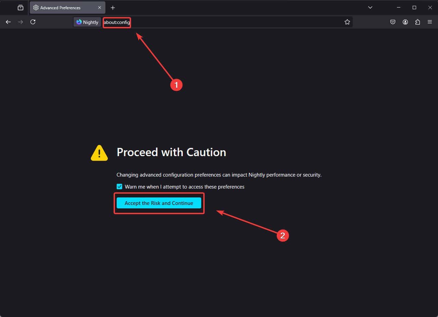Close the Advanced Preferences tab
The height and width of the screenshot is (317, 438).
tap(100, 7)
